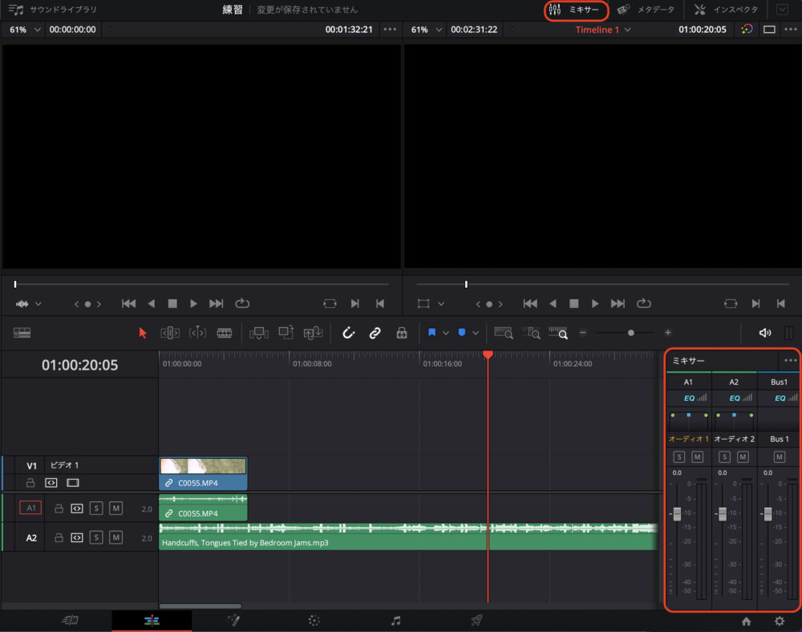
Task: Select the Blade Edit mode tool
Action: 226,333
